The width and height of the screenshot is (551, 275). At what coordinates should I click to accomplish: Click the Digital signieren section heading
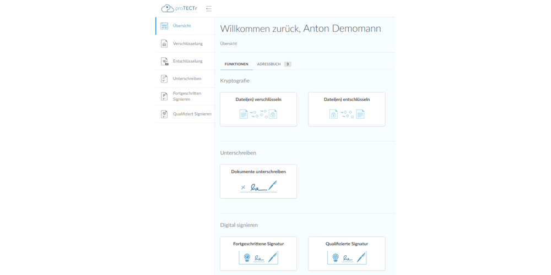[239, 225]
